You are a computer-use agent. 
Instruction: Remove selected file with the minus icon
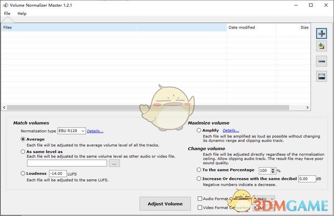321,61
